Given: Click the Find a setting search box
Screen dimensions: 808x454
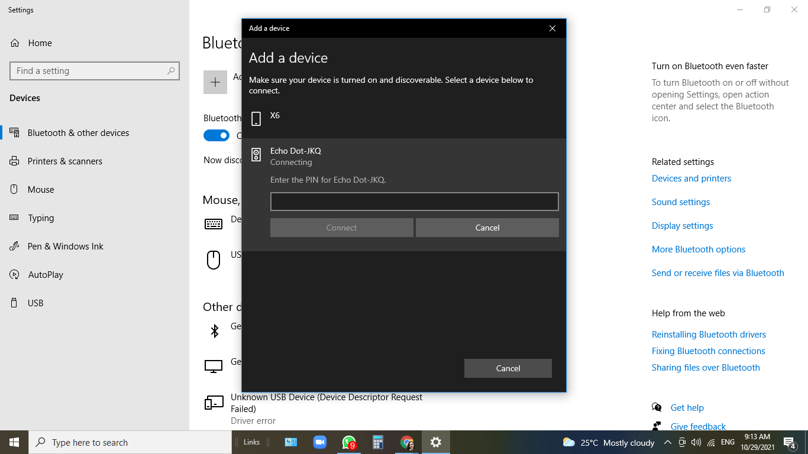Looking at the screenshot, I should pyautogui.click(x=89, y=71).
